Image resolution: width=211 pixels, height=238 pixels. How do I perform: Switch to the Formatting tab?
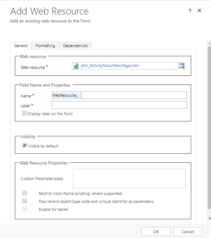pos(45,46)
